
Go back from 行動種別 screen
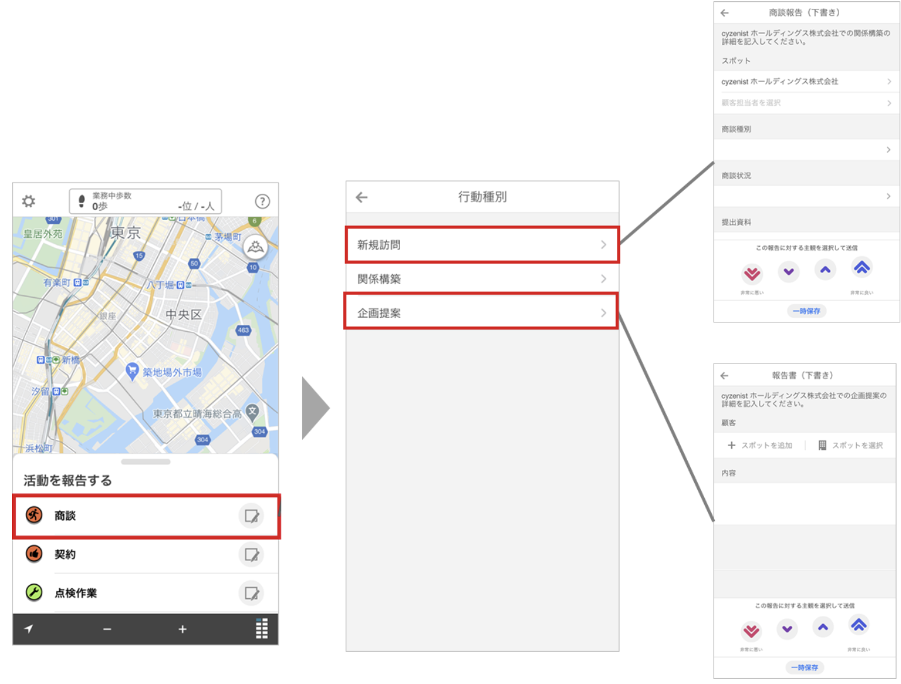pos(362,198)
